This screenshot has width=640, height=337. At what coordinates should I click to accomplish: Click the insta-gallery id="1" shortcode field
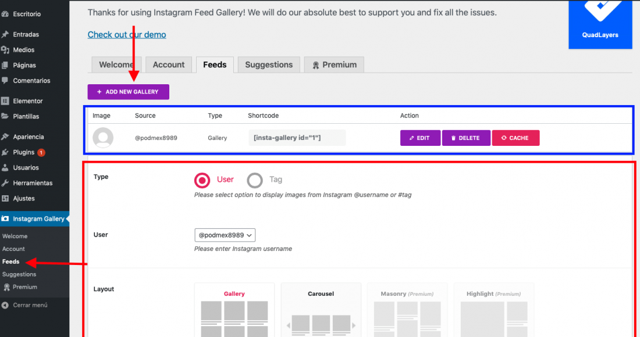(297, 138)
